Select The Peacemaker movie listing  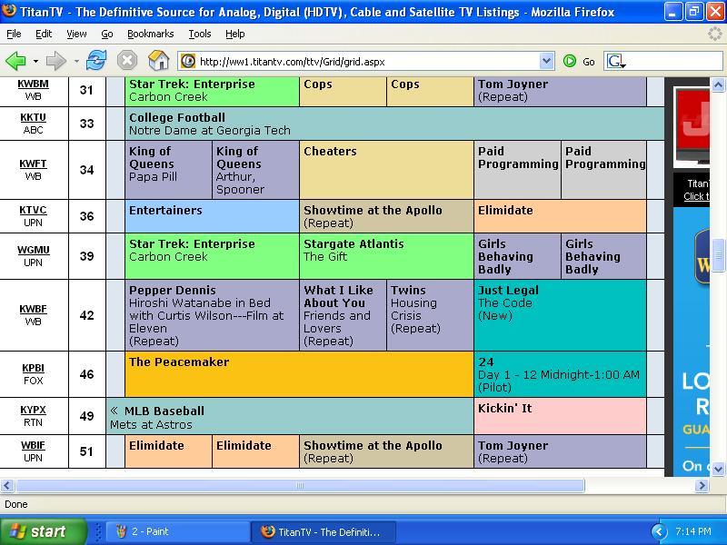pyautogui.click(x=299, y=374)
